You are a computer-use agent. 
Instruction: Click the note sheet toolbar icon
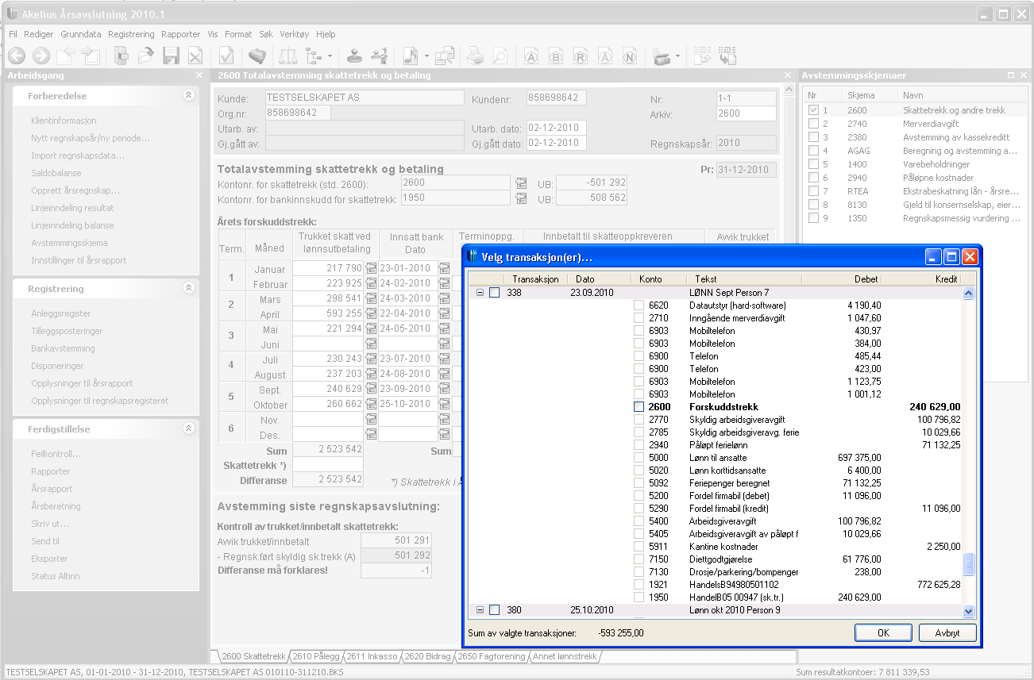point(411,56)
